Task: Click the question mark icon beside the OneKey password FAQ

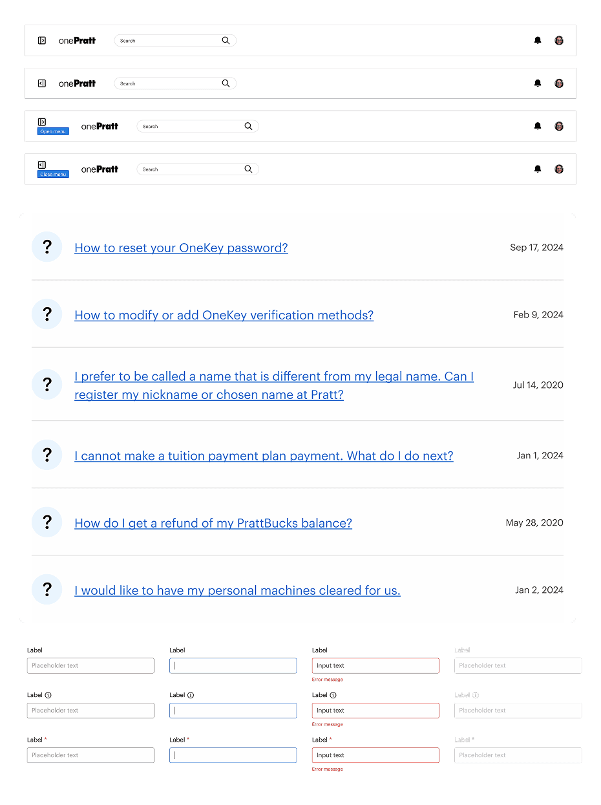Action: pyautogui.click(x=47, y=246)
